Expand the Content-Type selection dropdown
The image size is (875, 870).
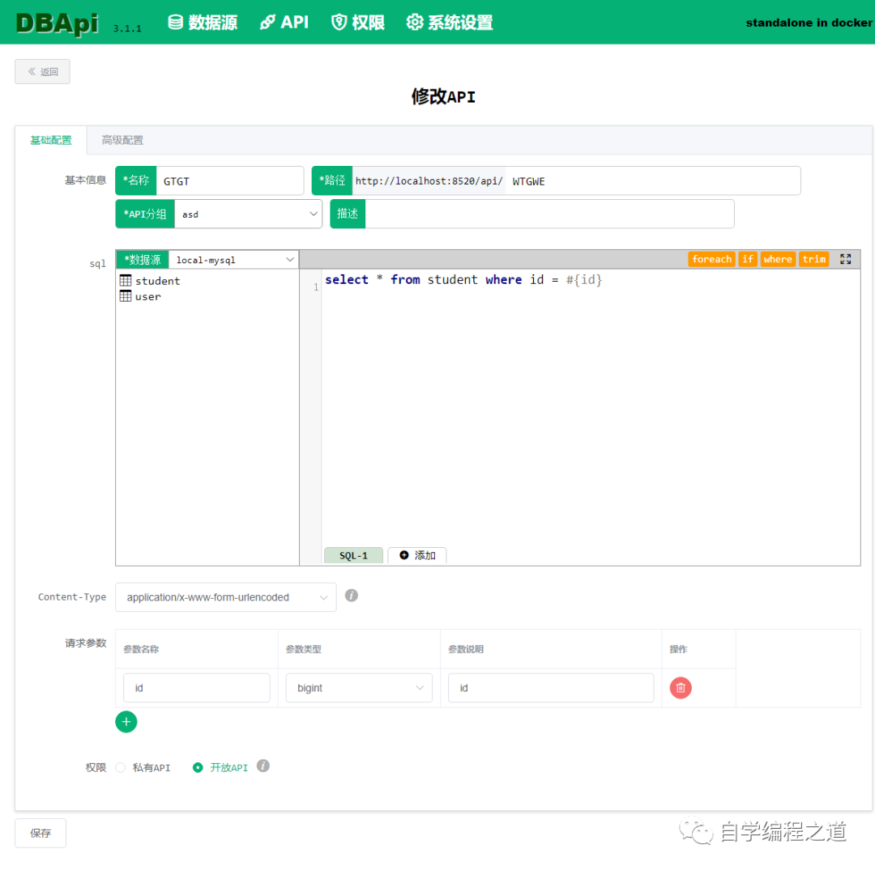(225, 597)
